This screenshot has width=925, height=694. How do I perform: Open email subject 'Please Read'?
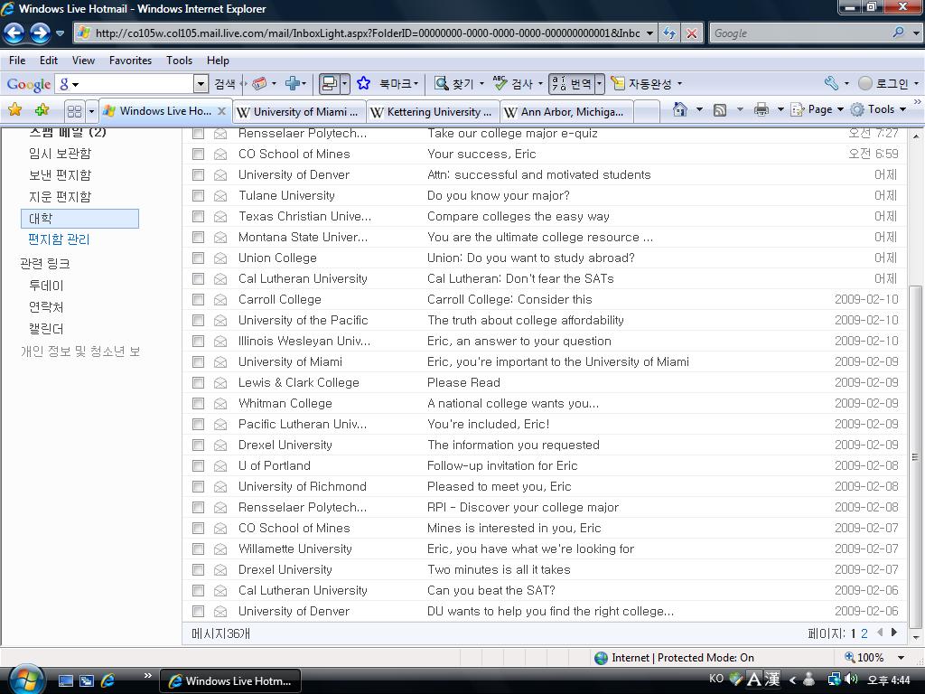pos(463,382)
